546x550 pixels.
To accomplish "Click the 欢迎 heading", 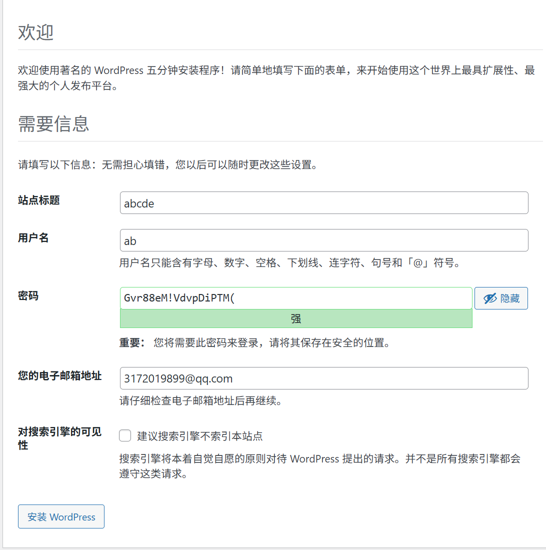I will tap(36, 32).
